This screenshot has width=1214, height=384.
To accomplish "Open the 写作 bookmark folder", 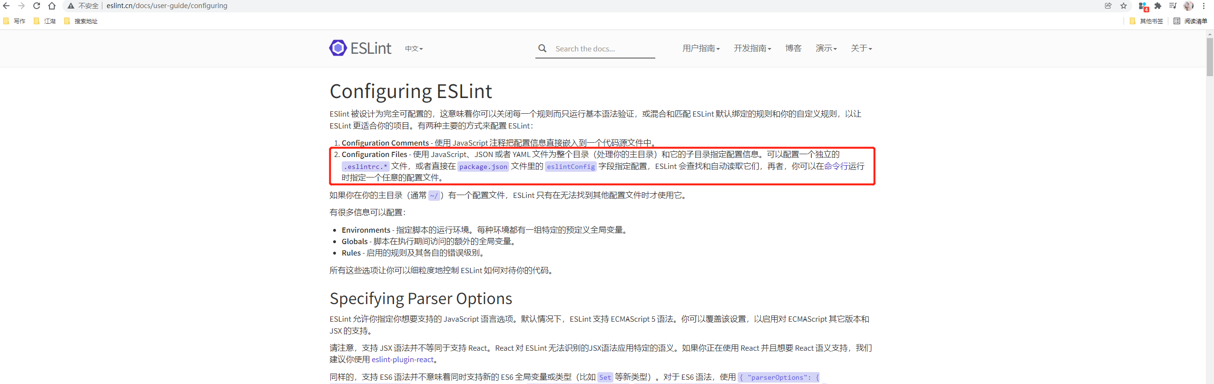I will click(15, 21).
